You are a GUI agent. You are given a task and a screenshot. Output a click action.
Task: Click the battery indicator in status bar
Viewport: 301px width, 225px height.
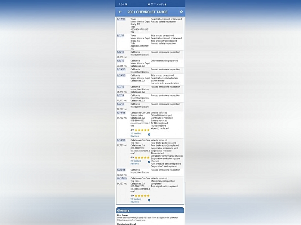(165, 4)
